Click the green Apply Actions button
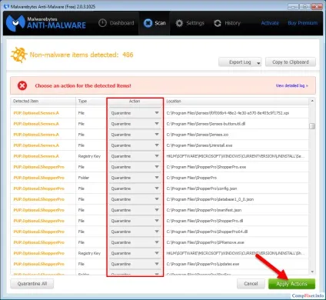Image resolution: width=326 pixels, height=300 pixels. click(x=291, y=284)
